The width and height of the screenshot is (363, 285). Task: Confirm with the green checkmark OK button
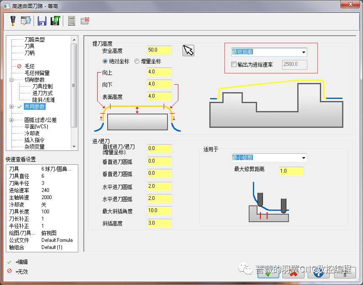click(268, 273)
